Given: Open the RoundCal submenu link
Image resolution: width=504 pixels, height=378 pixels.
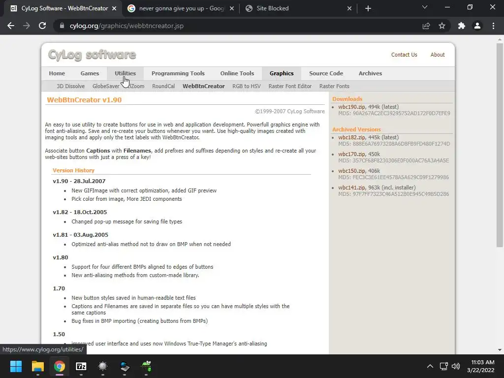Looking at the screenshot, I should coord(163,86).
